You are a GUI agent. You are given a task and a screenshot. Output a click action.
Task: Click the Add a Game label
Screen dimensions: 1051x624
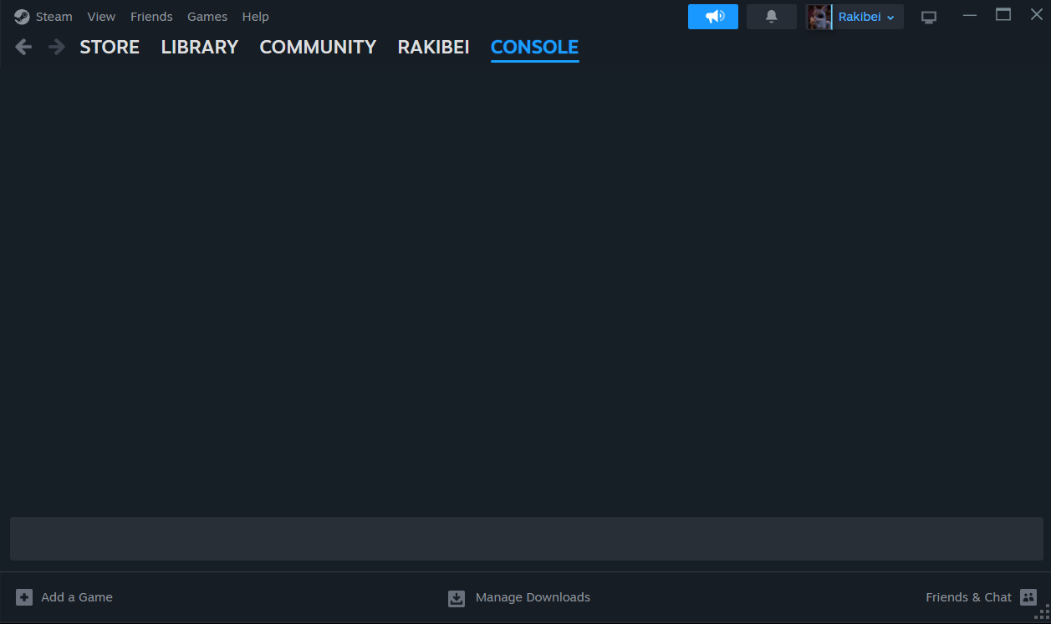tap(77, 597)
